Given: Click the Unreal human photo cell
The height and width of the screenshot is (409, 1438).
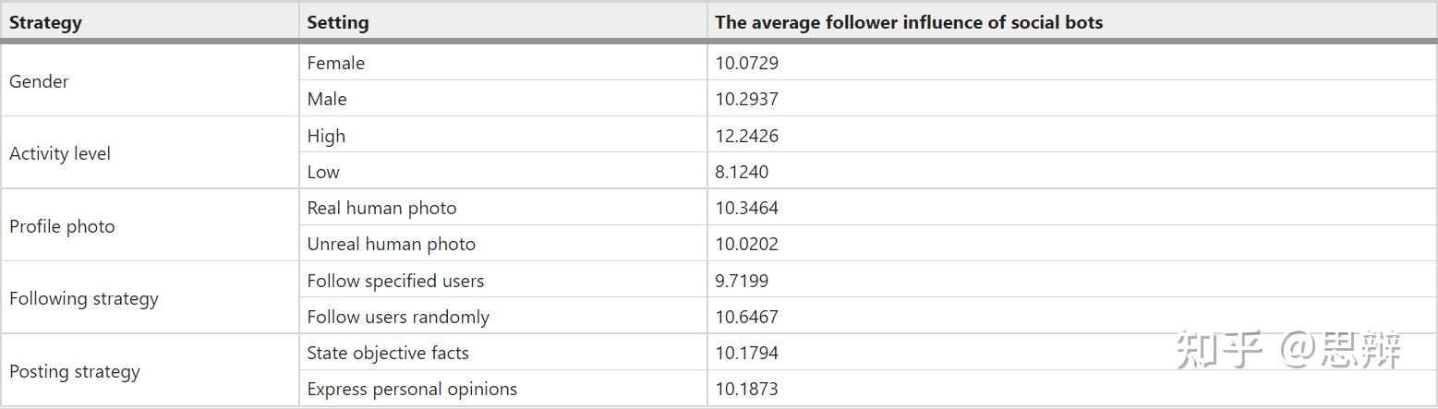Looking at the screenshot, I should point(503,244).
